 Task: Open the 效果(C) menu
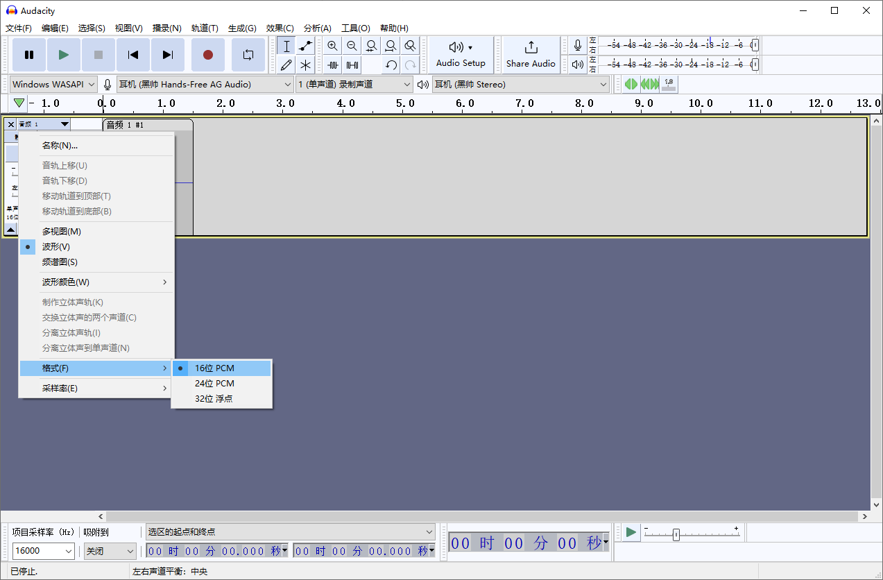coord(280,28)
